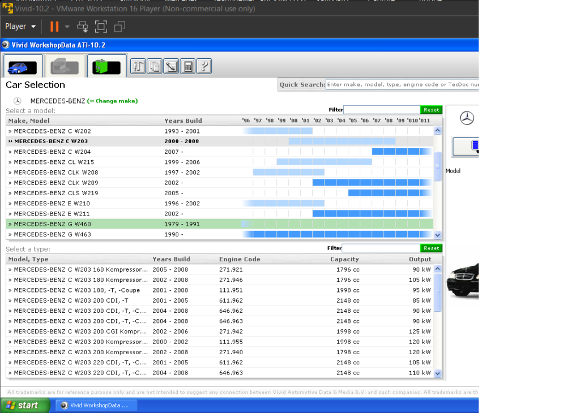
Task: Open the blue car selection tab
Action: [x=23, y=66]
